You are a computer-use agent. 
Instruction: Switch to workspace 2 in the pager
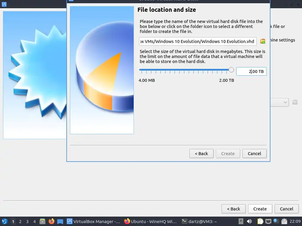[20, 222]
